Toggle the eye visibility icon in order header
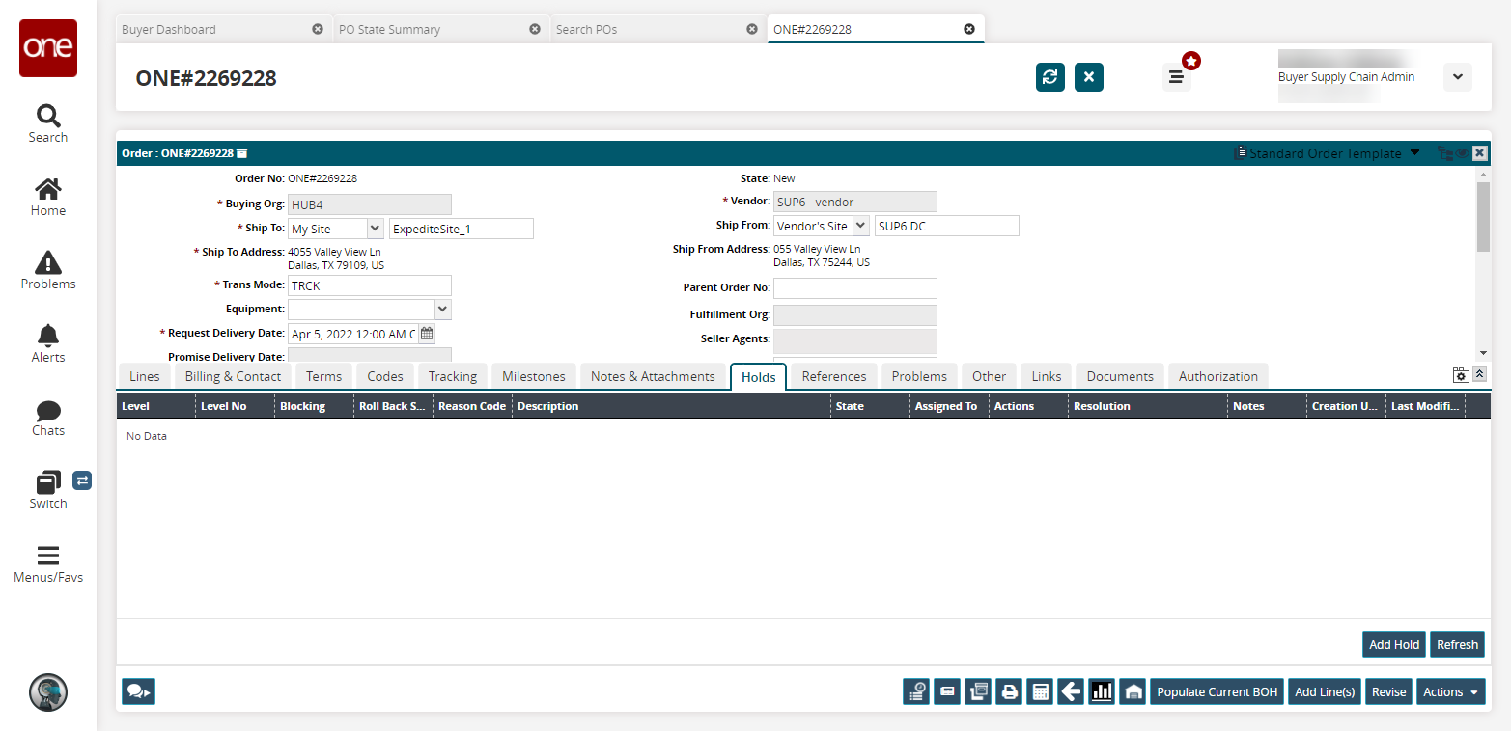 point(1462,153)
